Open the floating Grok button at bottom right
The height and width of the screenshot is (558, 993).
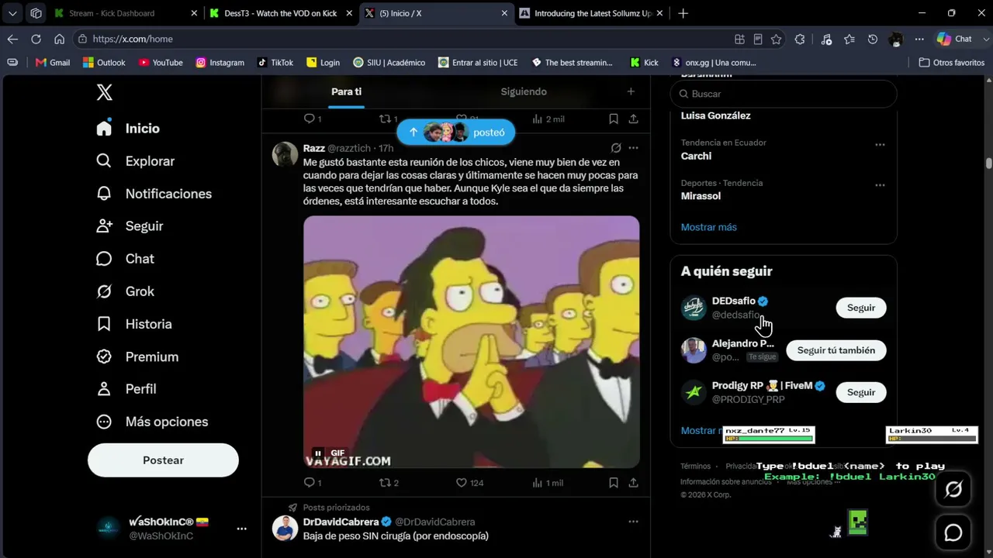[953, 489]
